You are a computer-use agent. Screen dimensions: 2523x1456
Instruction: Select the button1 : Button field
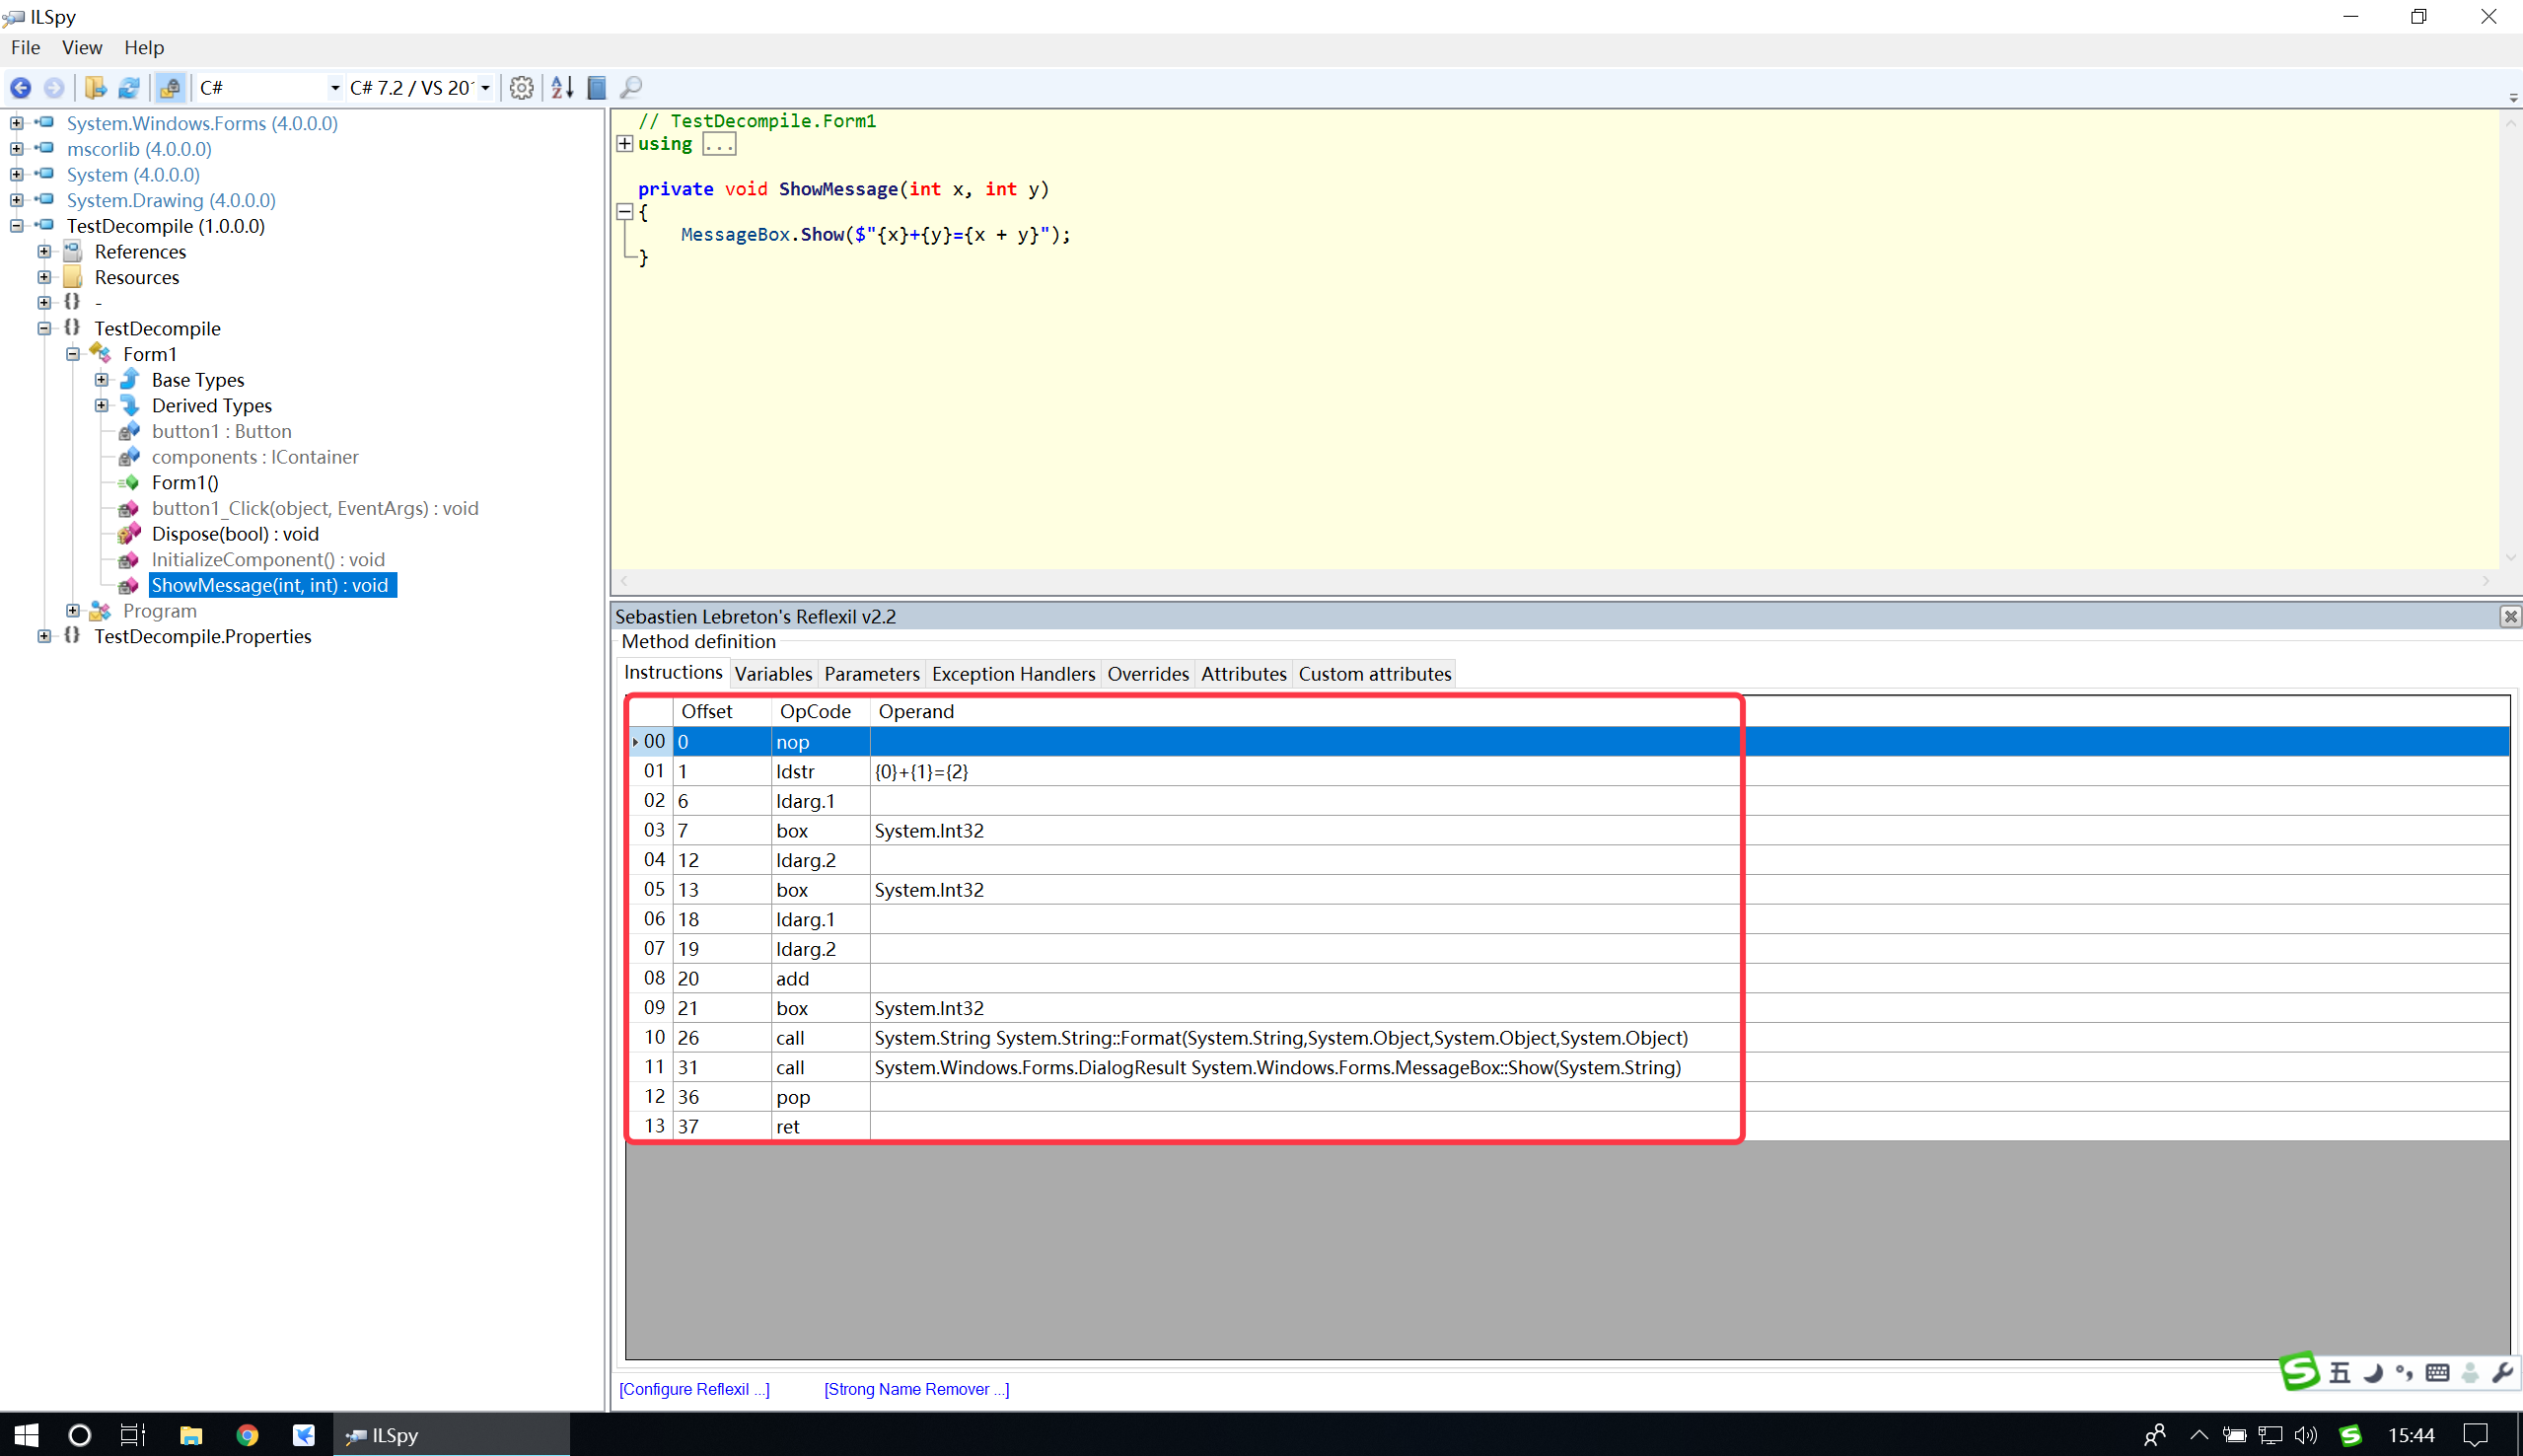pos(221,431)
